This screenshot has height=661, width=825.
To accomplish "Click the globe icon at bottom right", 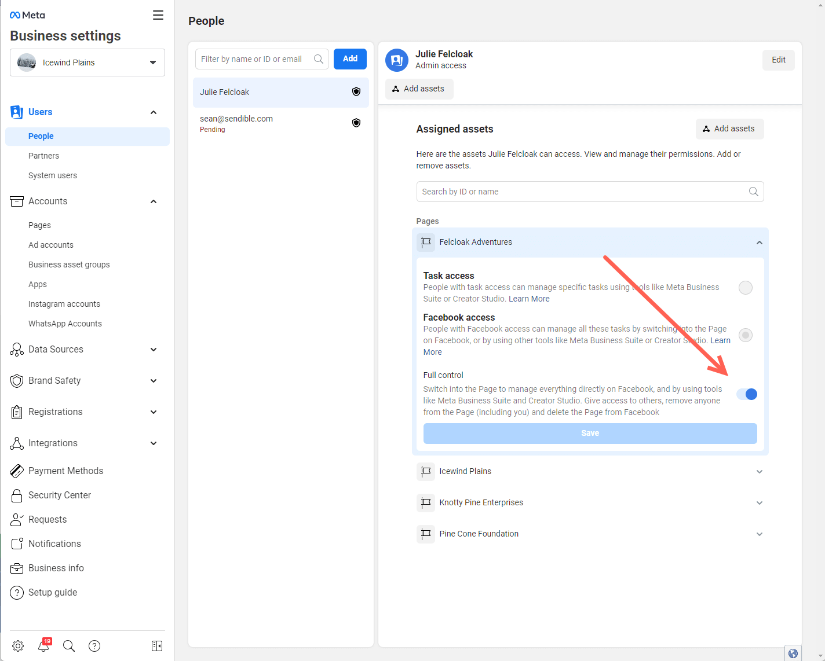I will pyautogui.click(x=793, y=653).
